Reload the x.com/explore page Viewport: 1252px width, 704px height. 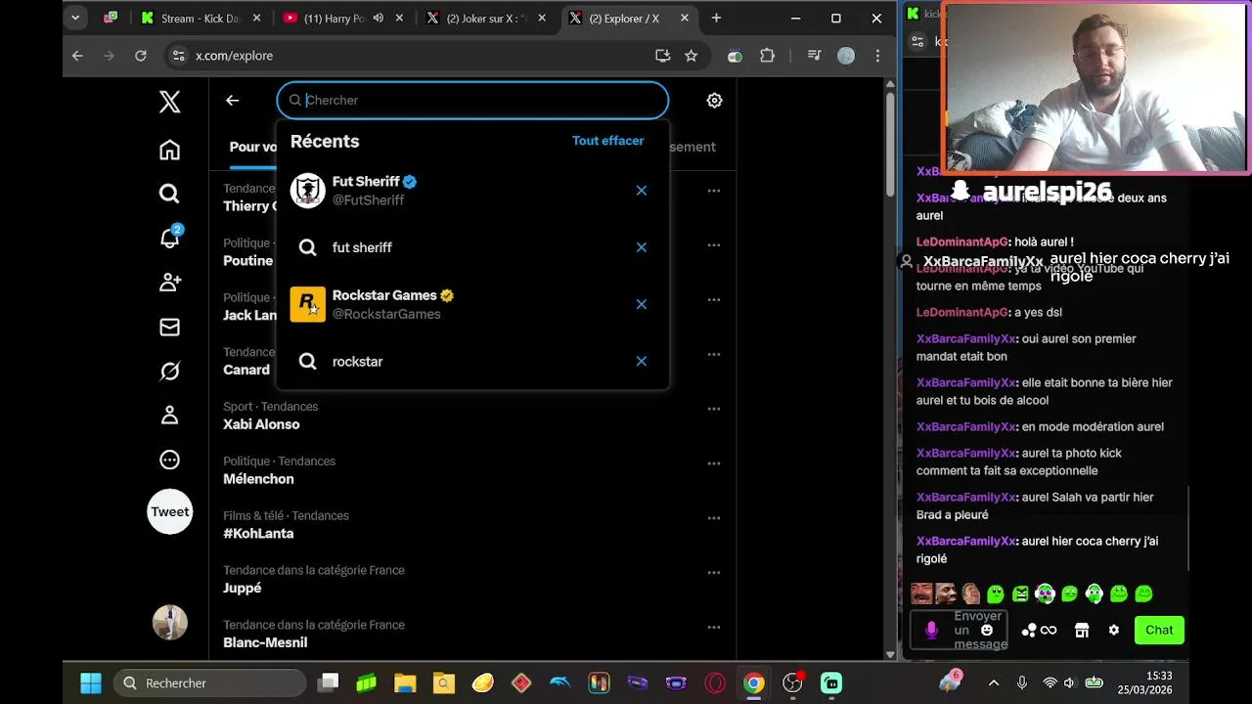(141, 56)
